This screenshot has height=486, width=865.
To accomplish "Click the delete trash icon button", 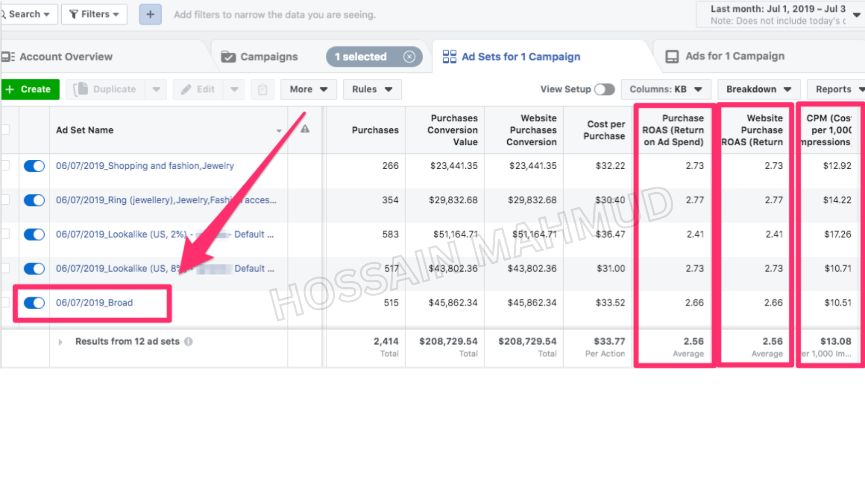I will pos(263,90).
